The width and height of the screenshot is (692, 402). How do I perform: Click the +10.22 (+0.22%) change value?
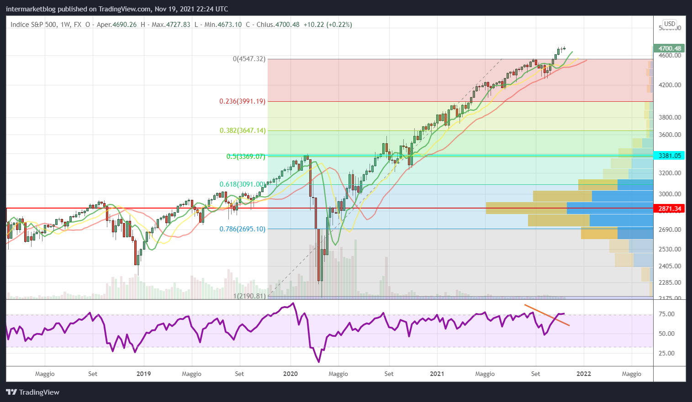coord(328,25)
